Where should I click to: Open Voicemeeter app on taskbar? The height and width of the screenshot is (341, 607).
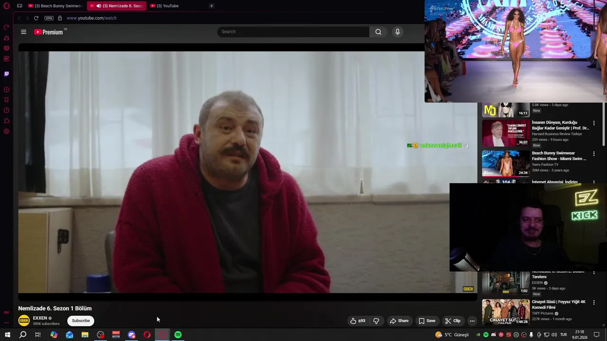(x=116, y=335)
